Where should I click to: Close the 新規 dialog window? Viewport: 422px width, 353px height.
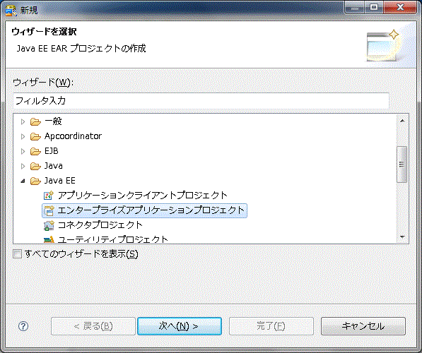(400, 7)
